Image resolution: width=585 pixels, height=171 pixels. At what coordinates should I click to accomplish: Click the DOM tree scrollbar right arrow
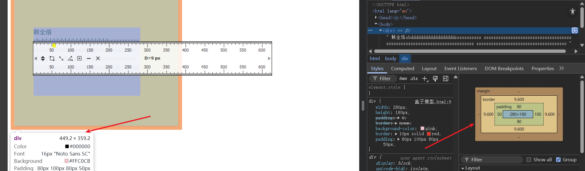(576, 51)
